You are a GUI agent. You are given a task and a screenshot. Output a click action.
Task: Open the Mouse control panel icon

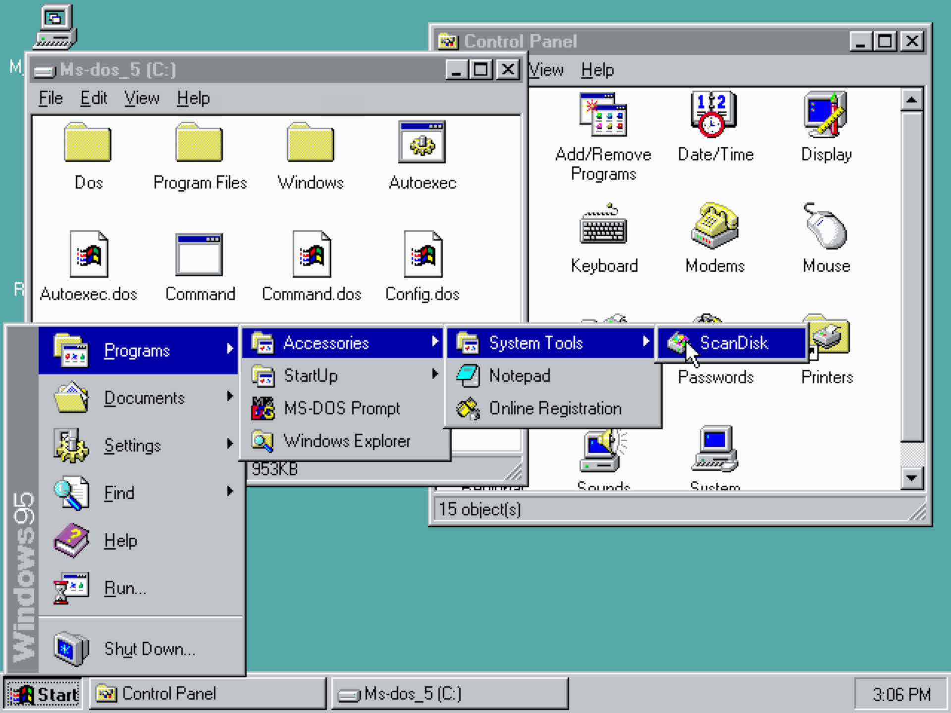pos(826,226)
